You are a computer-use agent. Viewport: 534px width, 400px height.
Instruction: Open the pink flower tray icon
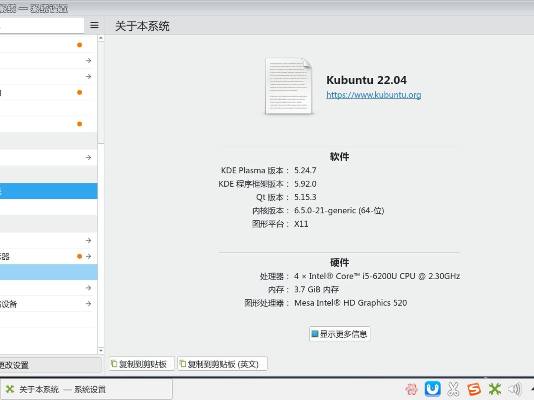[412, 389]
